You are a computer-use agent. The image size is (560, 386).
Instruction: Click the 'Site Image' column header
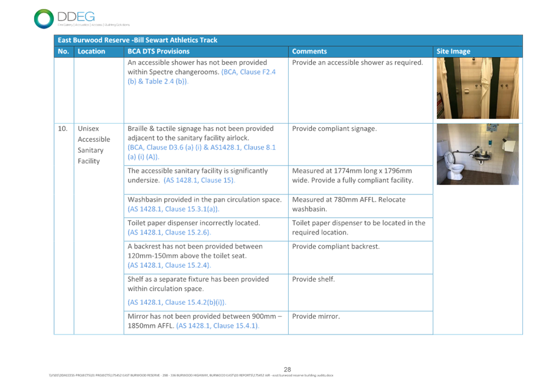(452, 52)
